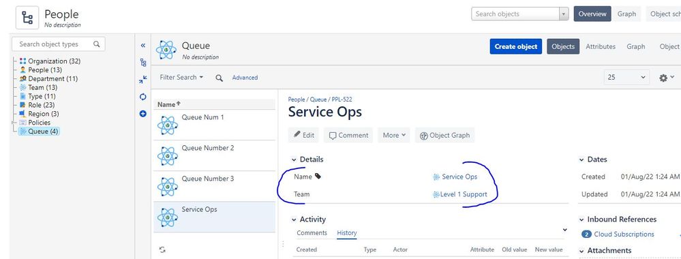Select Queue (4) in the tree
This screenshot has height=259, width=681.
[x=43, y=132]
